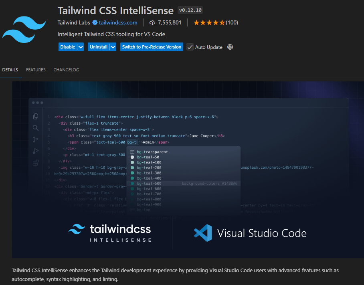Click the v0.12.10 version badge
The height and width of the screenshot is (285, 364).
coord(190,10)
